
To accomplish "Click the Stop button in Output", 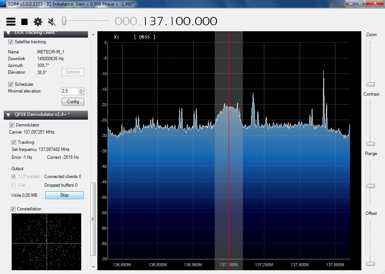I will (64, 195).
